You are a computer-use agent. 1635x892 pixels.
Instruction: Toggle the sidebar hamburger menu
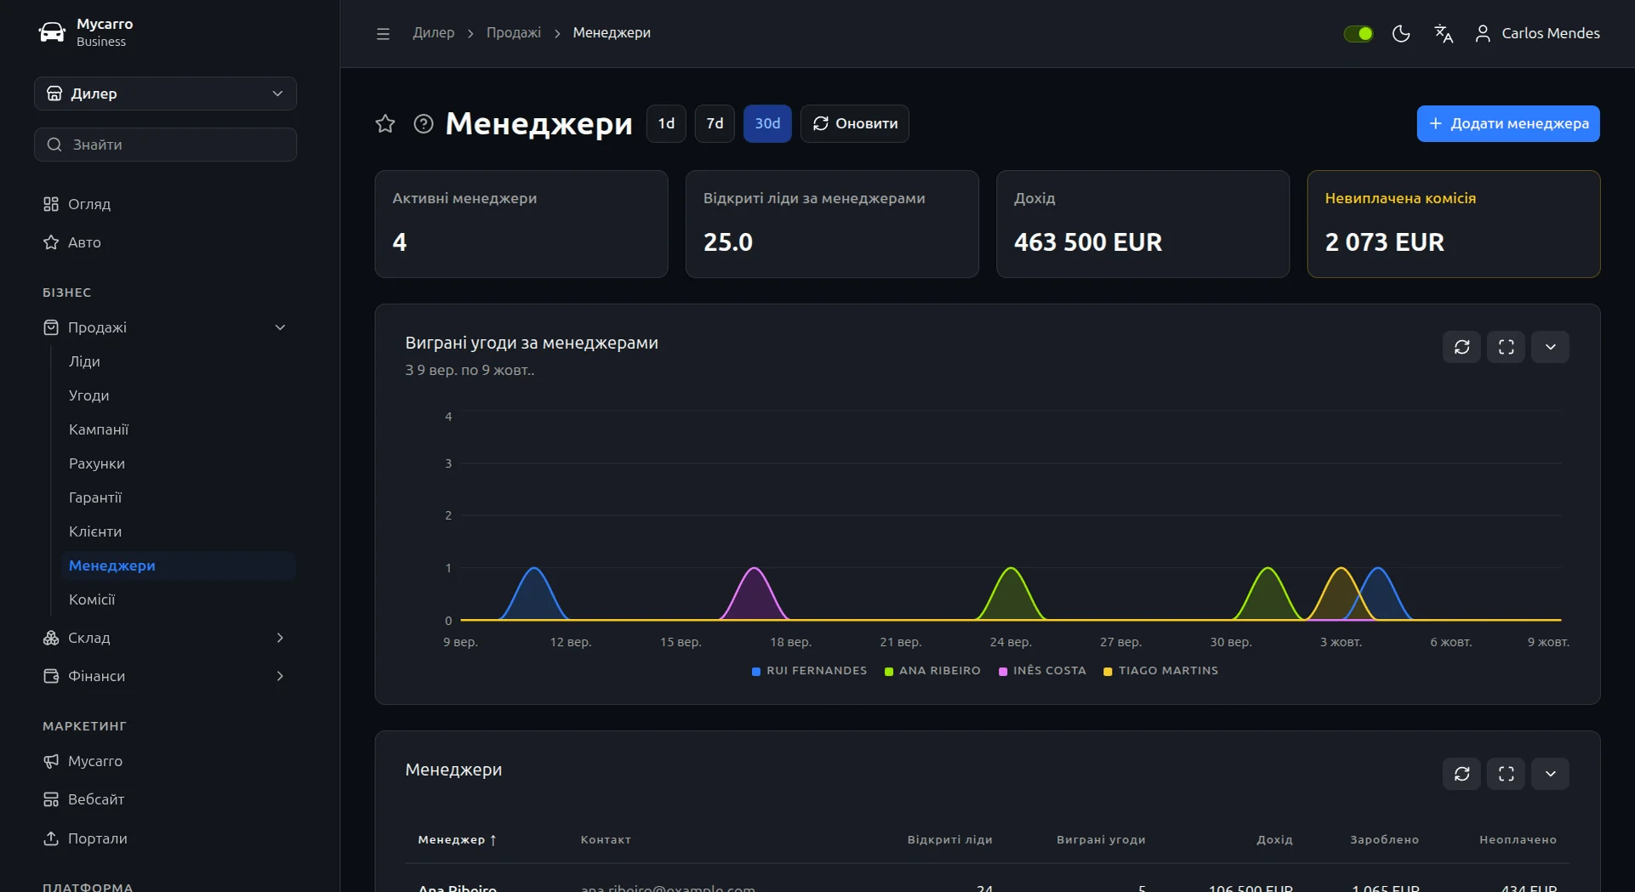coord(383,33)
